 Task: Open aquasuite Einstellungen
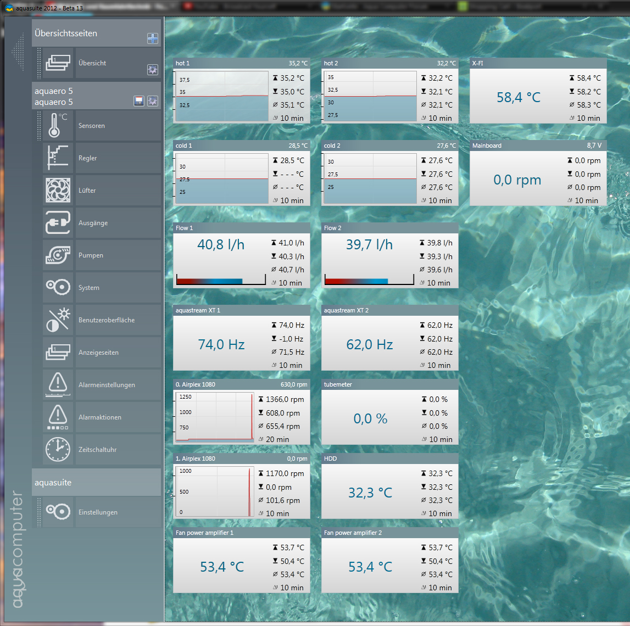coord(98,512)
